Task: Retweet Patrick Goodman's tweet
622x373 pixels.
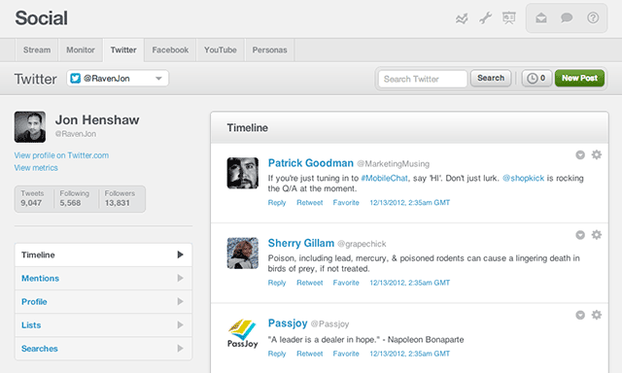Action: click(x=310, y=203)
